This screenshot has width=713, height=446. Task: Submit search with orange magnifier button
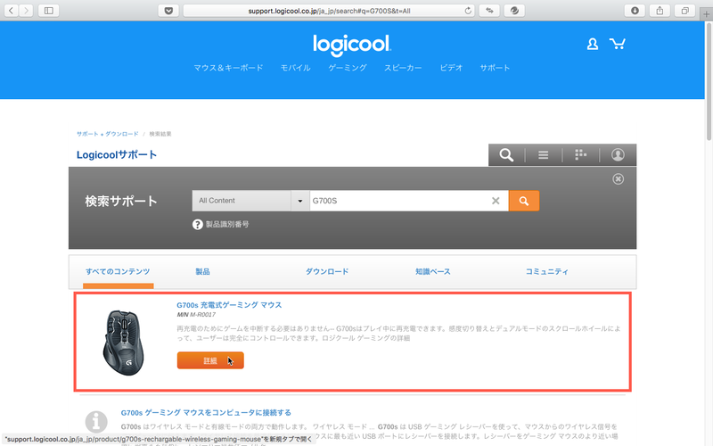click(524, 201)
